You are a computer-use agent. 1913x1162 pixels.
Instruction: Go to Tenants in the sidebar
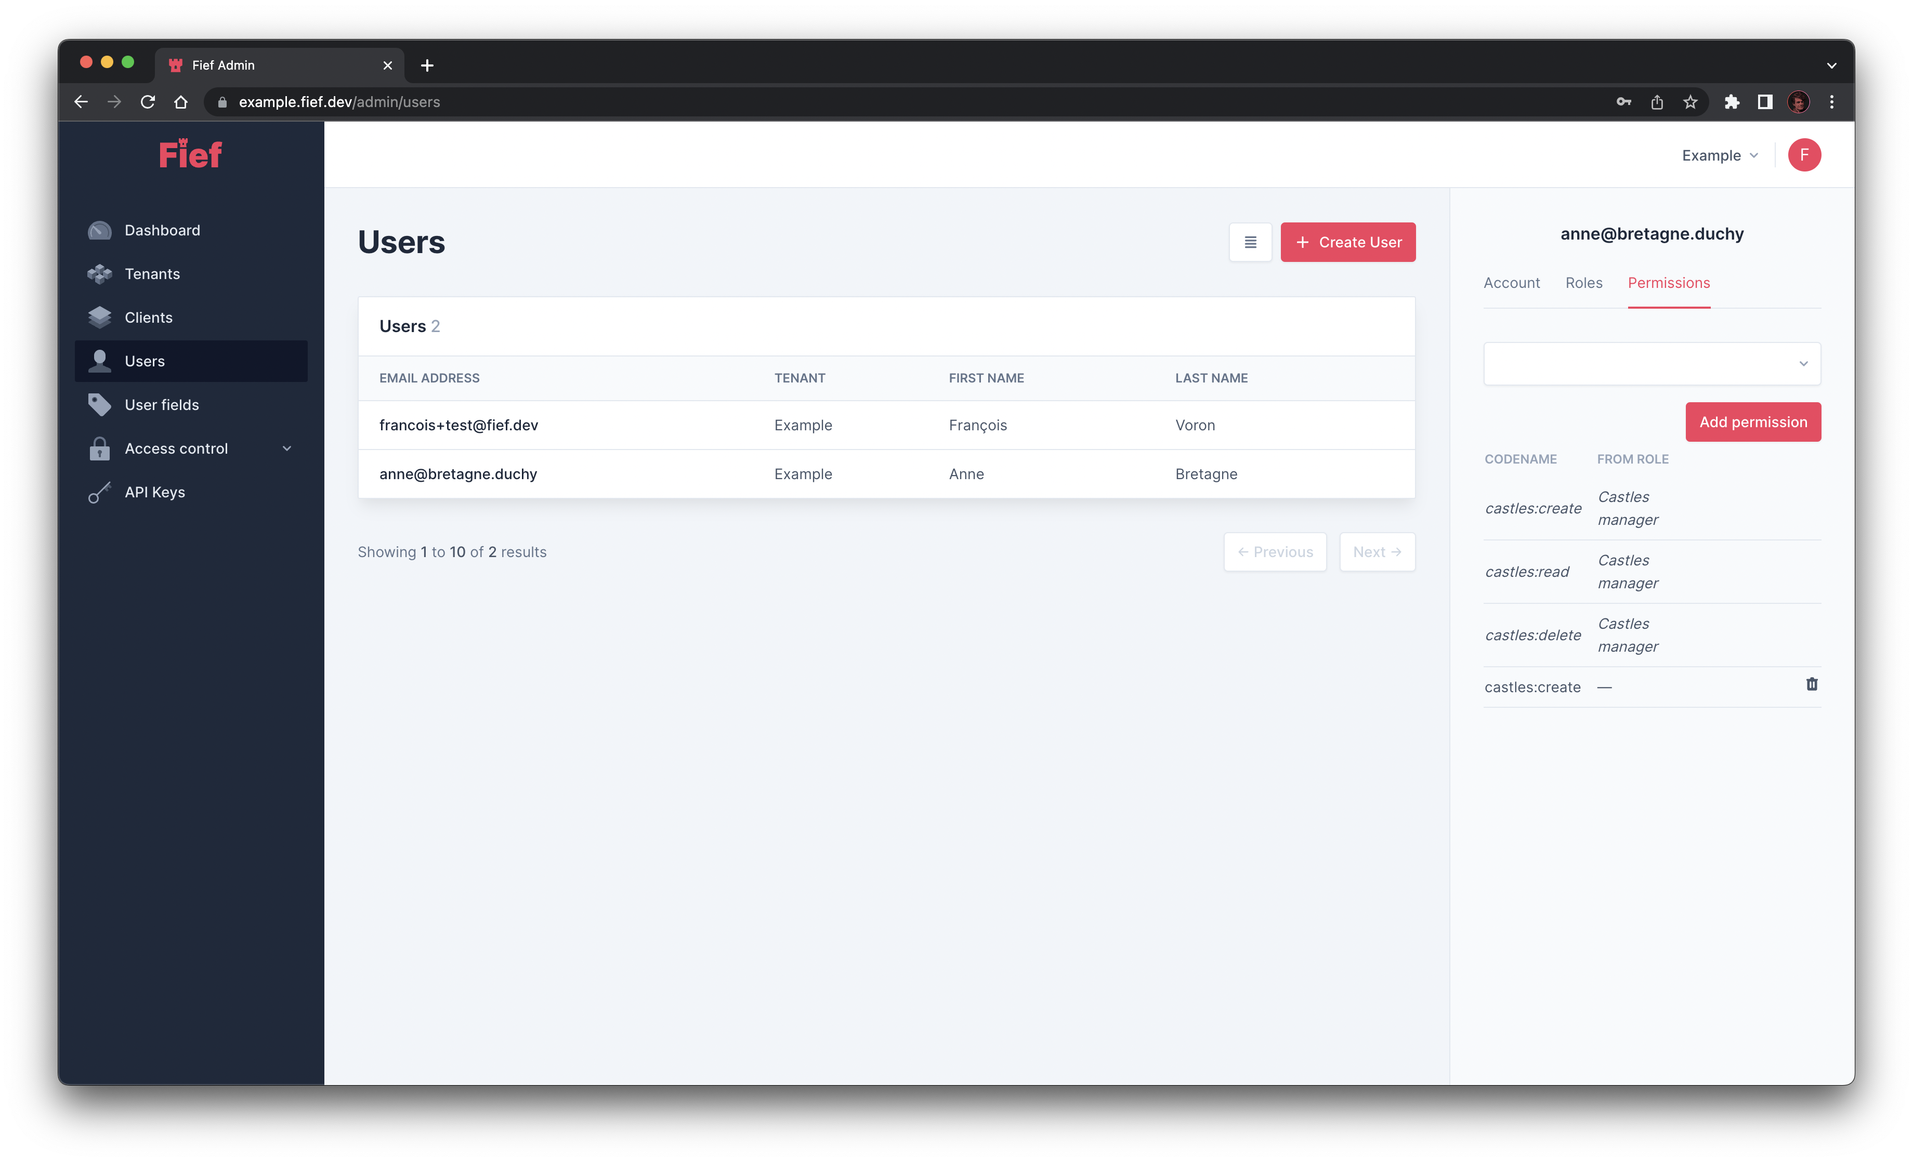(x=191, y=274)
